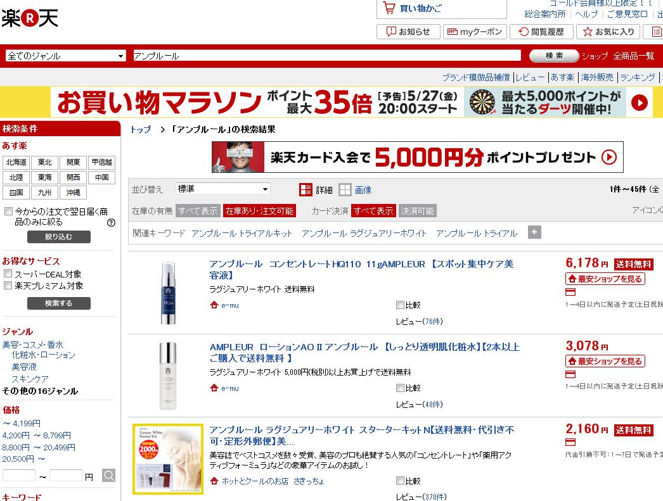
Task: Select 東海 region for あす楽
Action: pos(45,177)
